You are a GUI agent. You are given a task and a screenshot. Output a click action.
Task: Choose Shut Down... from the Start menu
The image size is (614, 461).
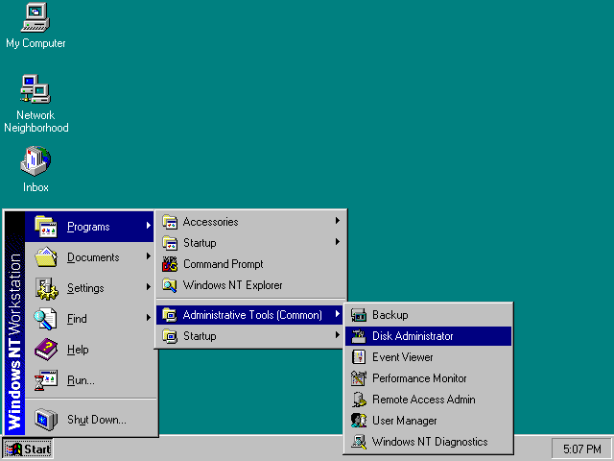(91, 419)
